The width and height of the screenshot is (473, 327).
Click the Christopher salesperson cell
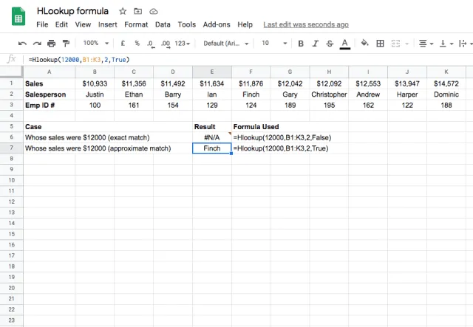(329, 94)
